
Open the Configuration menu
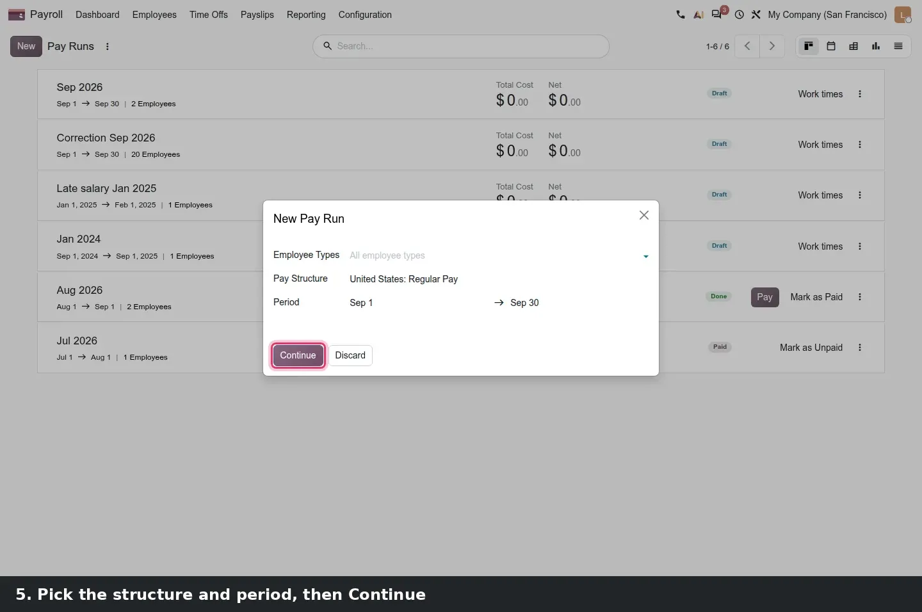click(365, 15)
